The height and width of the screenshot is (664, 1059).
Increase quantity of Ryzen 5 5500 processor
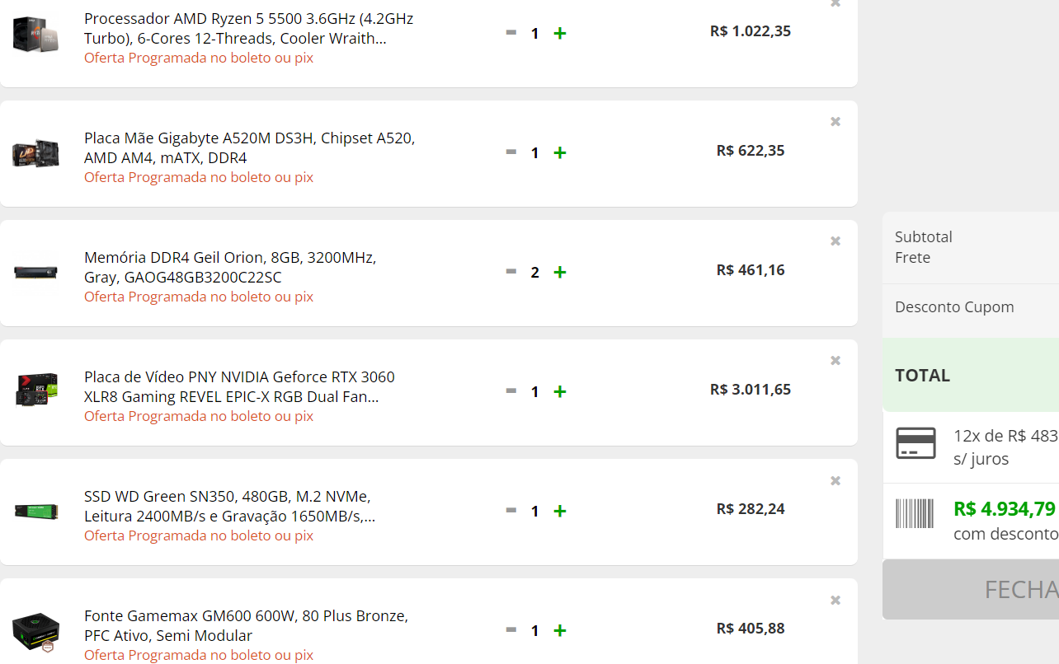point(560,33)
